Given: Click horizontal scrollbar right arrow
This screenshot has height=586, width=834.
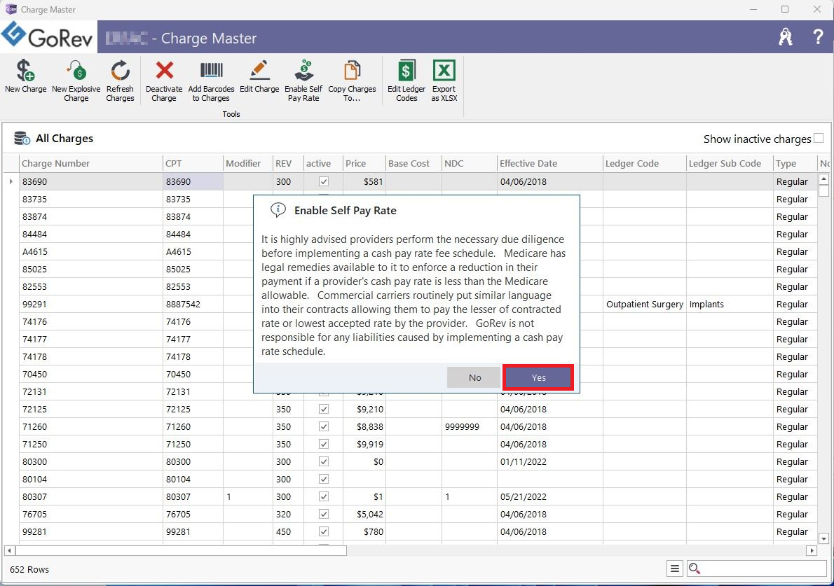Looking at the screenshot, I should [x=811, y=550].
